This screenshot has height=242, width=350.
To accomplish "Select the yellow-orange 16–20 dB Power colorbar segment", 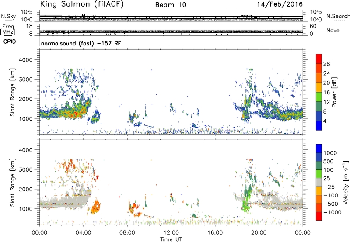I will (x=319, y=87).
